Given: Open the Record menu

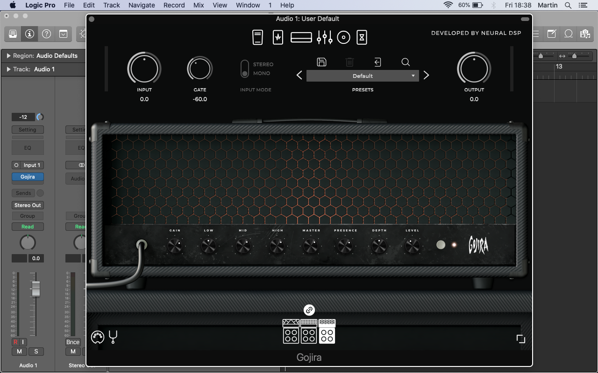Looking at the screenshot, I should pyautogui.click(x=174, y=5).
